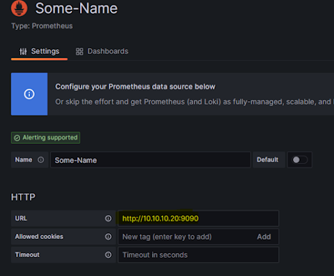
Task: Switch to the Dashboards tab
Action: pos(102,52)
